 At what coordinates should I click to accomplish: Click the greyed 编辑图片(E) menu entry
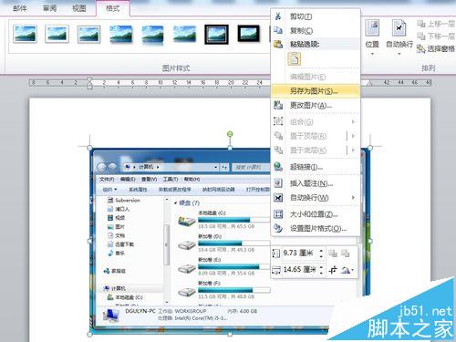pyautogui.click(x=316, y=77)
